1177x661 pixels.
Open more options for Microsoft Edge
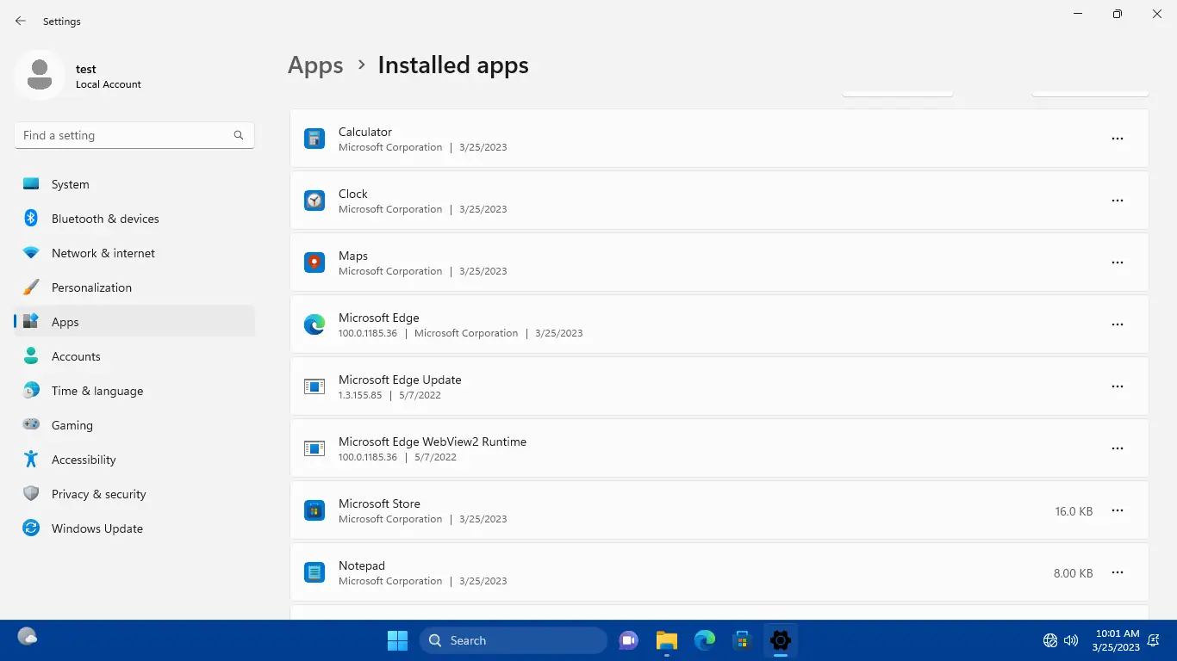point(1118,324)
